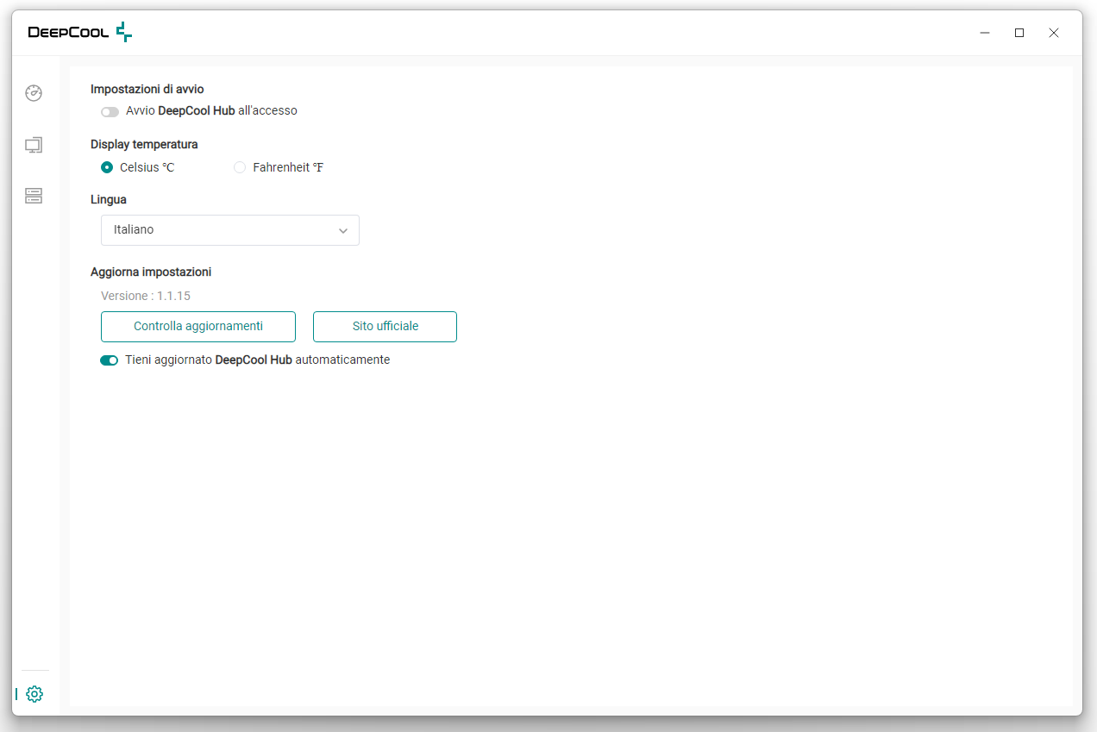Click the 'Lingua' section heading
This screenshot has height=732, width=1097.
109,199
